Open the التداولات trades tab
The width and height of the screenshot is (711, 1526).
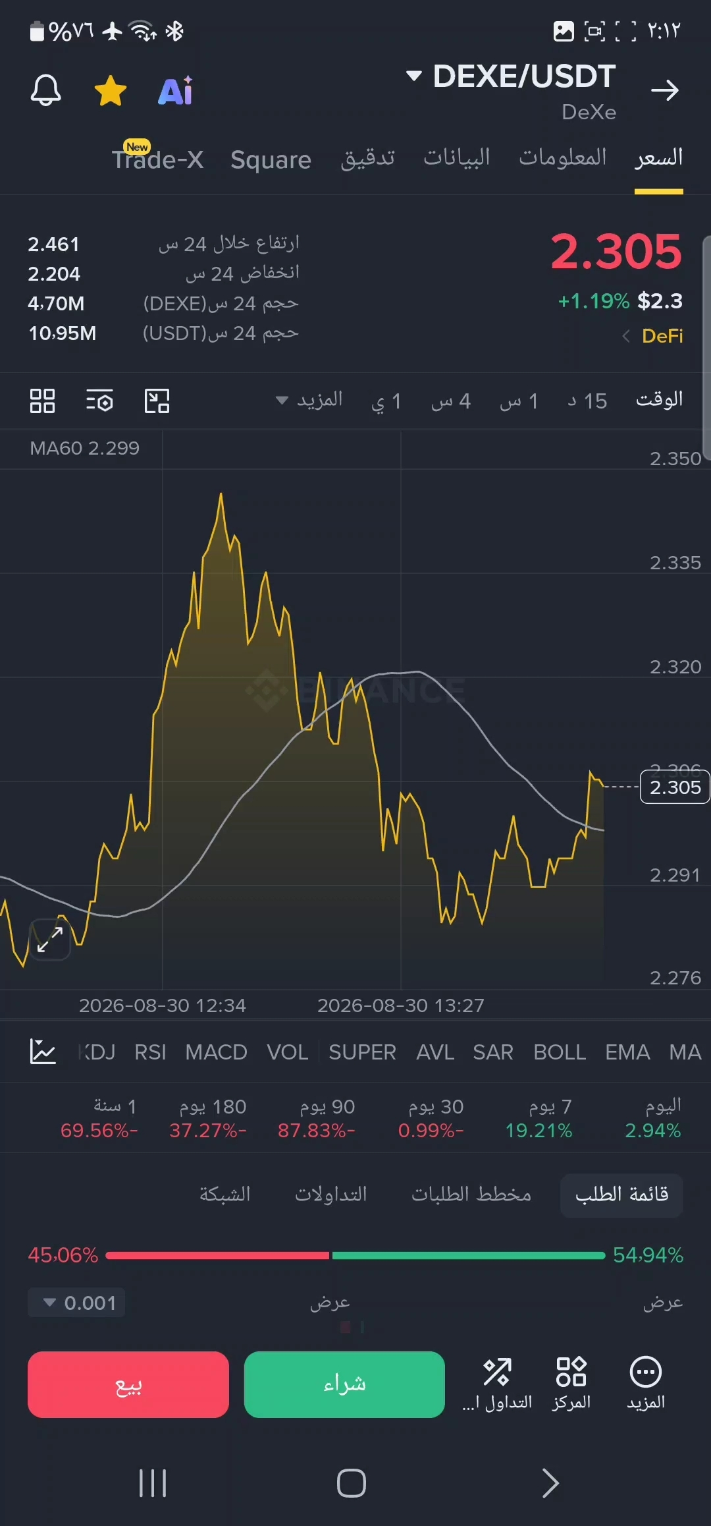click(x=330, y=1195)
